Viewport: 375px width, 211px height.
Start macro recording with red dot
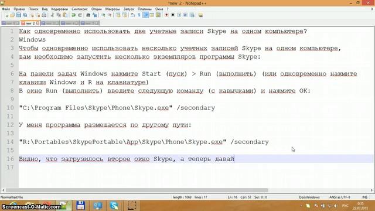pos(166,15)
